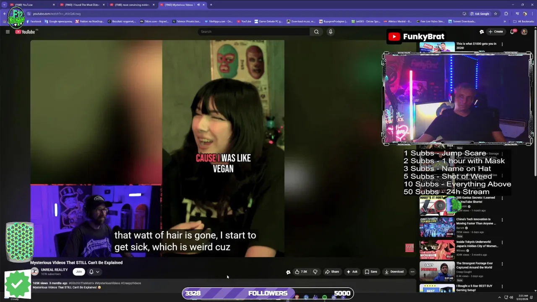The width and height of the screenshot is (537, 302).
Task: Open options for 'China's Tech Innovation' video
Action: pos(502,220)
